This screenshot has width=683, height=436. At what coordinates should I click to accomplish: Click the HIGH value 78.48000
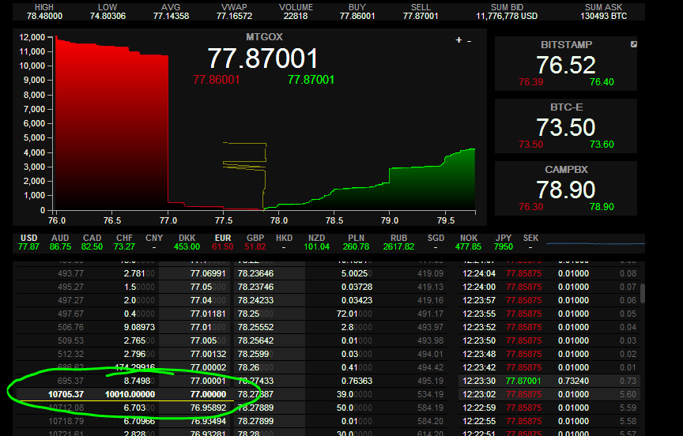pos(44,16)
